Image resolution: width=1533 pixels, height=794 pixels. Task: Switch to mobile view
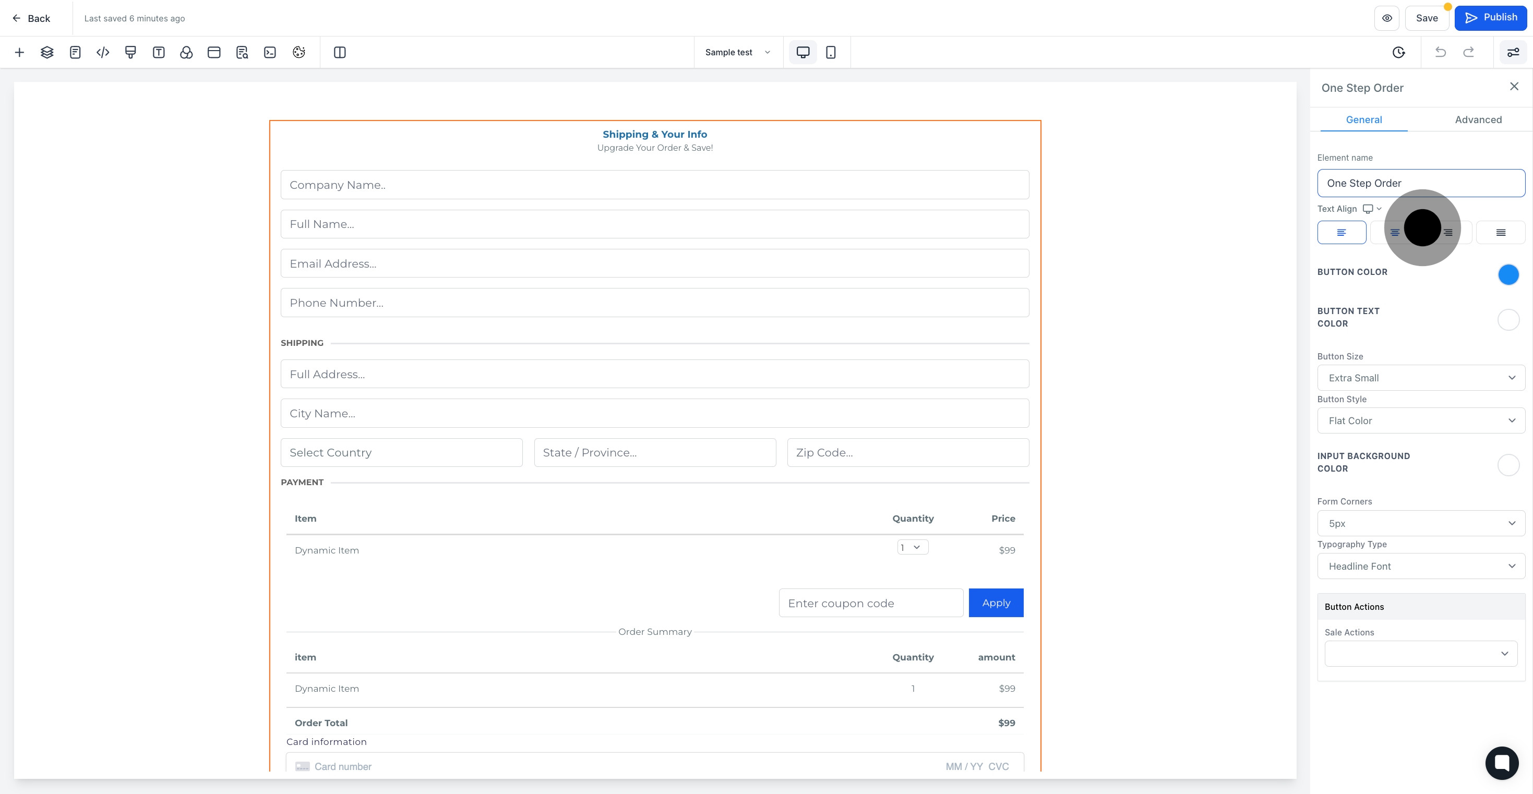pyautogui.click(x=831, y=52)
